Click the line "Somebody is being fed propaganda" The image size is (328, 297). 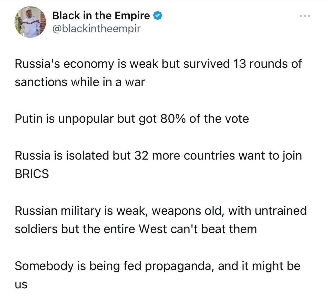point(157,266)
